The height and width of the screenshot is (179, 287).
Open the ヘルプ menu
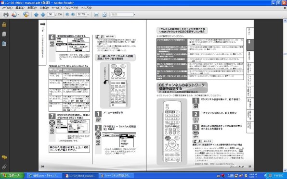(x=86, y=8)
